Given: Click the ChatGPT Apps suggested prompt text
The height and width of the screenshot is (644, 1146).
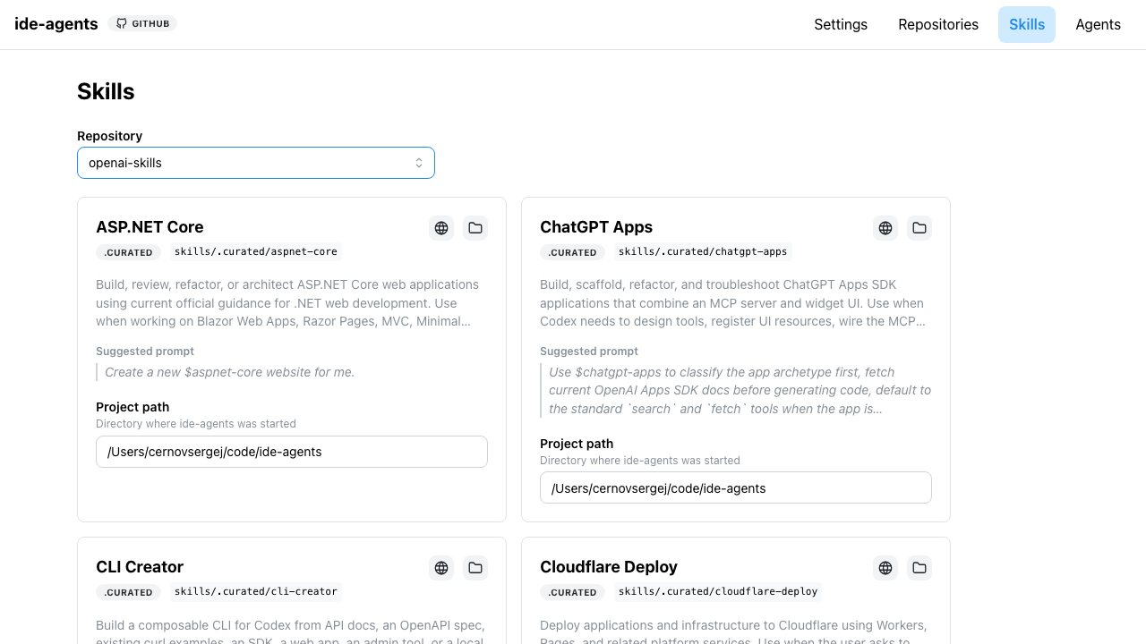Looking at the screenshot, I should click(x=740, y=390).
